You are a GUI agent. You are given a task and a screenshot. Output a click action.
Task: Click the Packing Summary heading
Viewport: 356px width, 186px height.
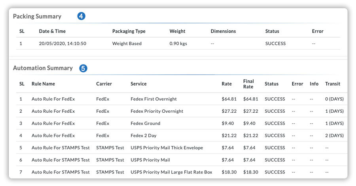point(37,16)
